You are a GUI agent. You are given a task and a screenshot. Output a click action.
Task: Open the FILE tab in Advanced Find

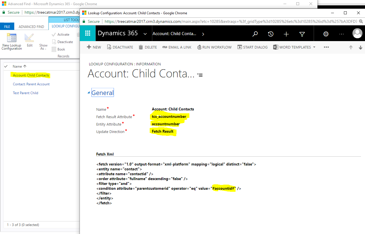coord(7,27)
